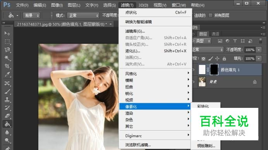
Task: Select the History Brush tool
Action: (x=7, y=108)
